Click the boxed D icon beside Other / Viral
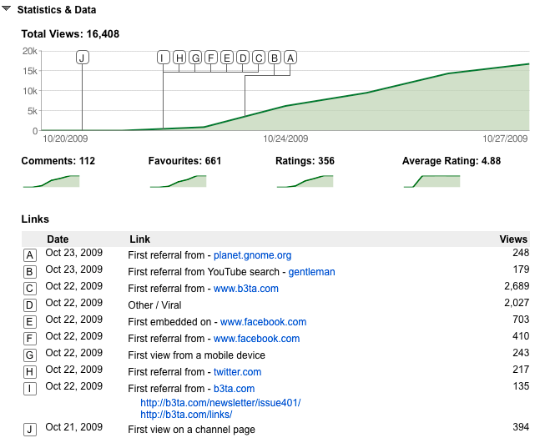Screen dimensions: 545x443 (30, 305)
